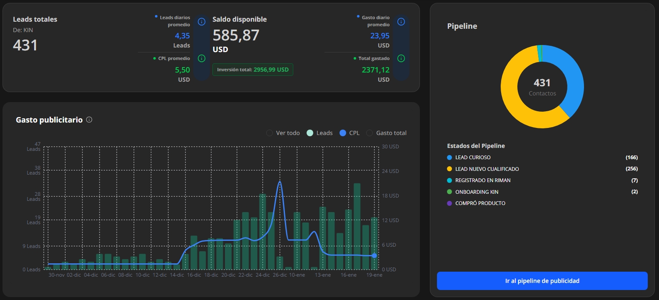The image size is (659, 300).
Task: Click info icon beside Gasto diario promedio
Action: pyautogui.click(x=401, y=22)
